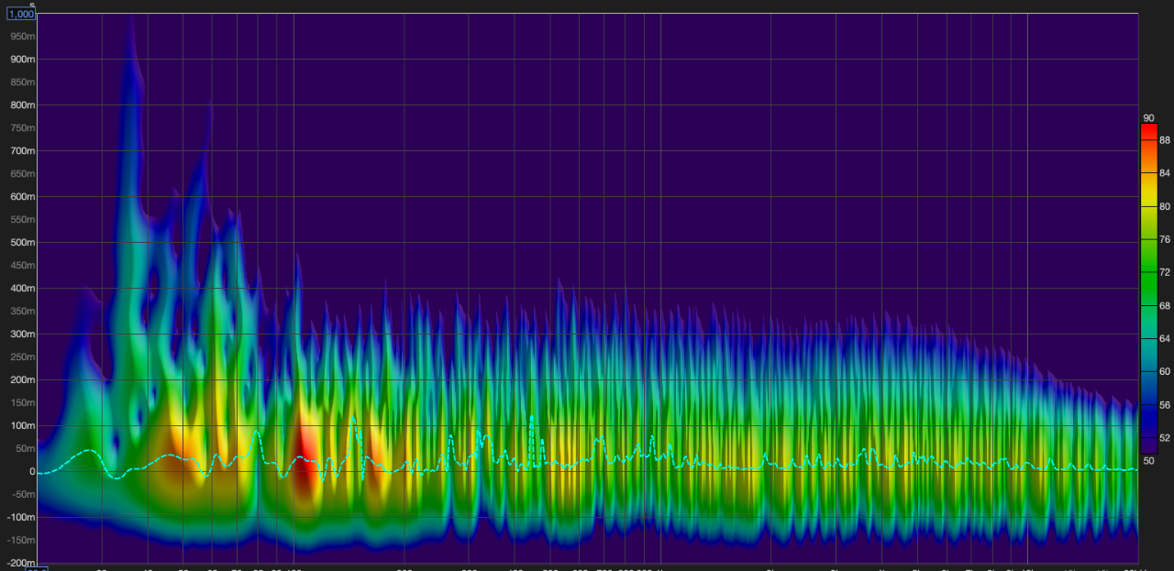Click the 400m label on the time axis
Image resolution: width=1174 pixels, height=571 pixels.
22,288
